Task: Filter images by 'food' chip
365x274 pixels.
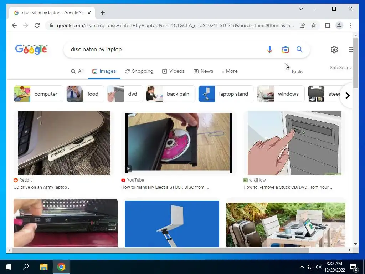Action: (85, 94)
